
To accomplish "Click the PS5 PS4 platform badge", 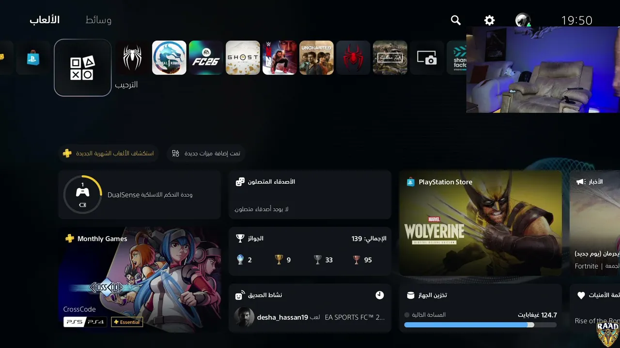I will point(85,322).
